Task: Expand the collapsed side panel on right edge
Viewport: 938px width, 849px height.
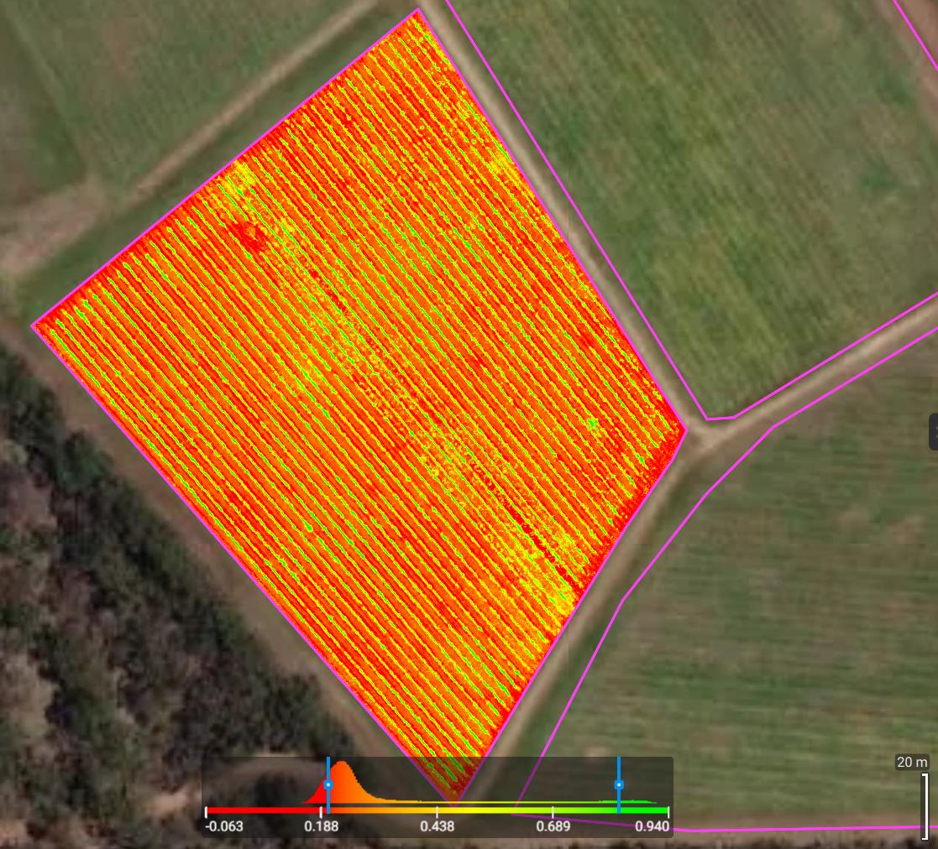Action: click(933, 431)
